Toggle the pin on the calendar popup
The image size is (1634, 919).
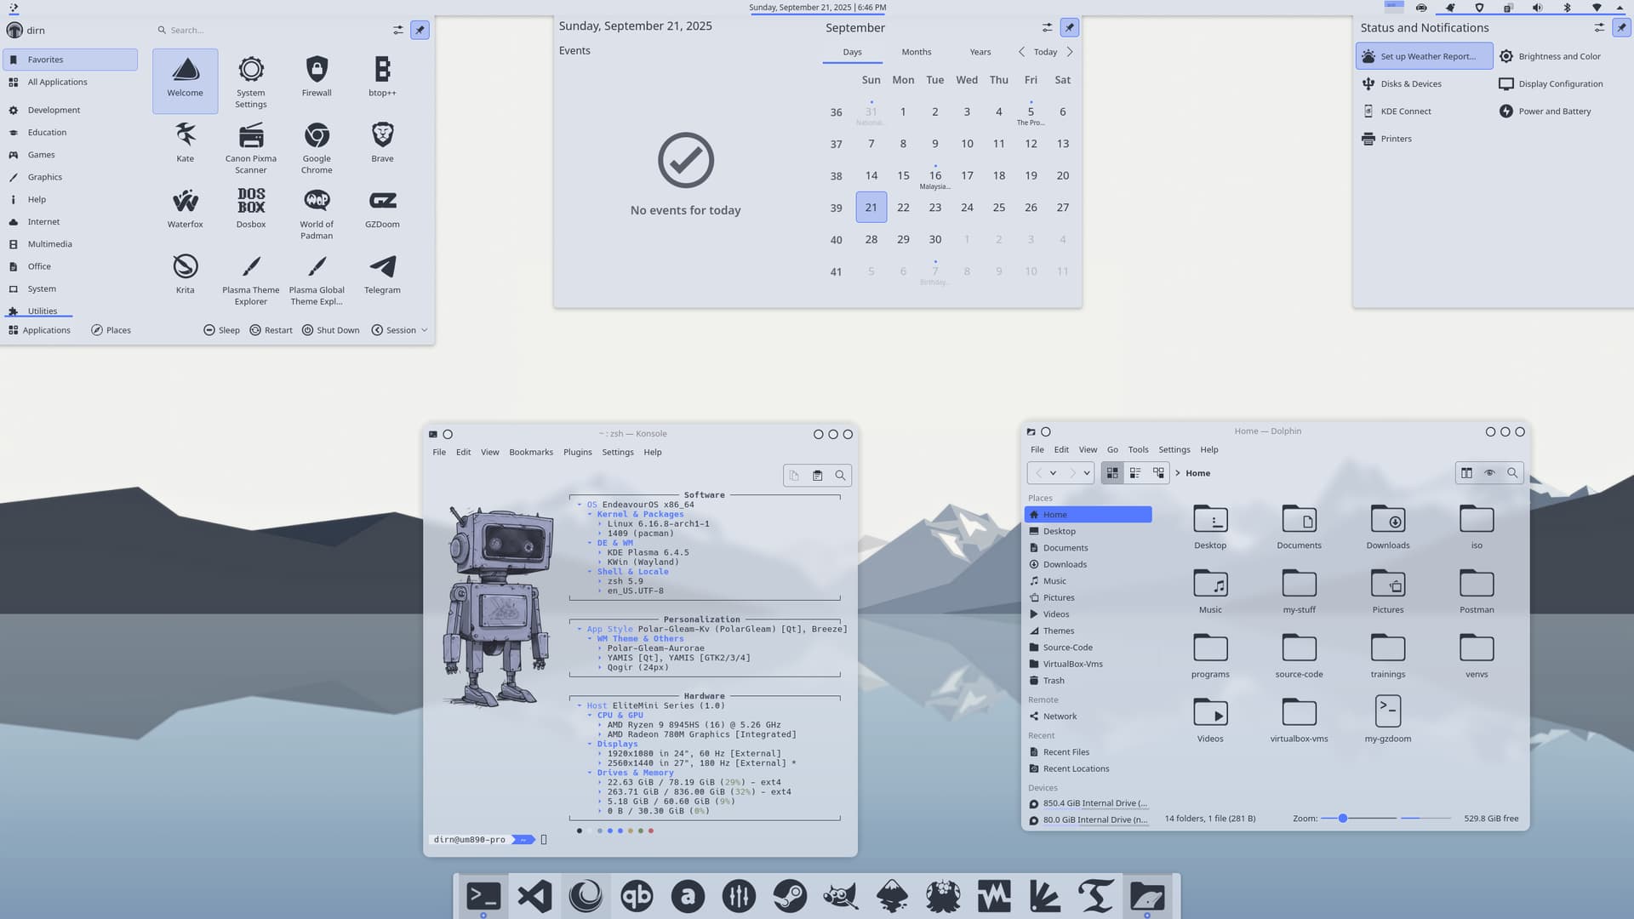tap(1070, 27)
